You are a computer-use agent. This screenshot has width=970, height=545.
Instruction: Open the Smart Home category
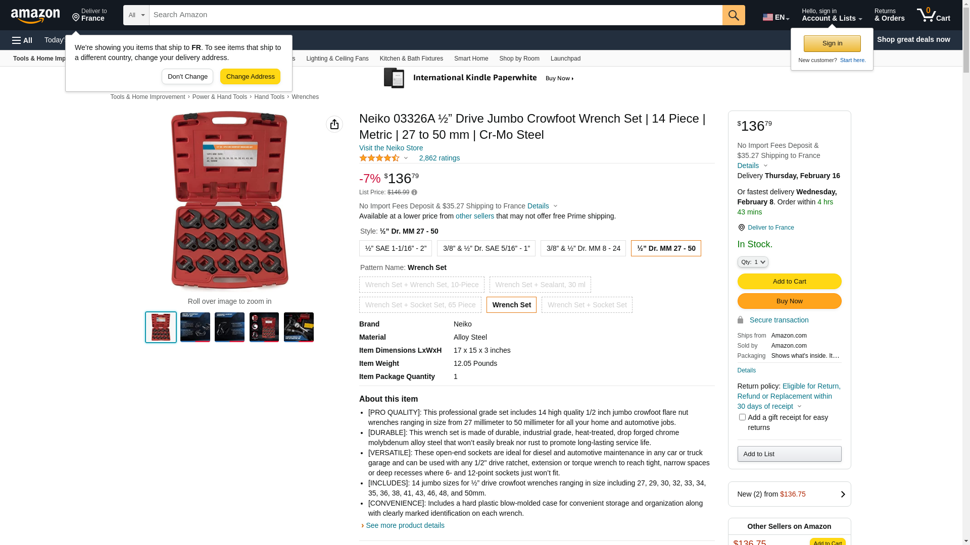tap(471, 59)
